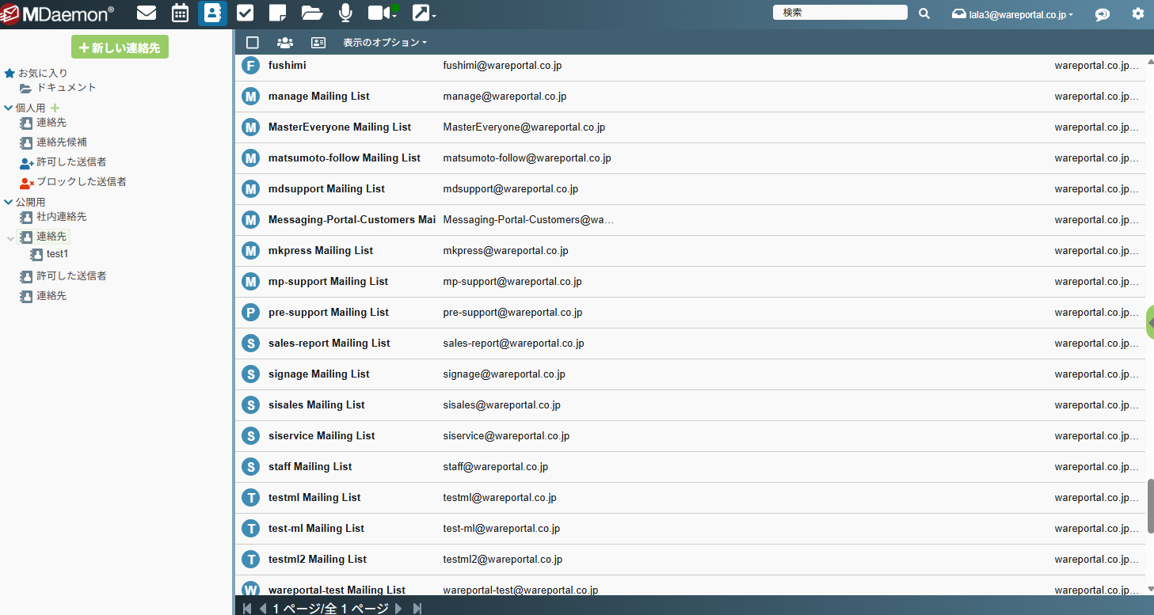Viewport: 1154px width, 615px height.
Task: Toggle the select-all checkbox in toolbar
Action: (x=253, y=43)
